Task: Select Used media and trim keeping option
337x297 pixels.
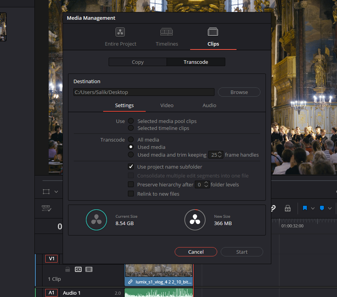Action: pyautogui.click(x=131, y=155)
